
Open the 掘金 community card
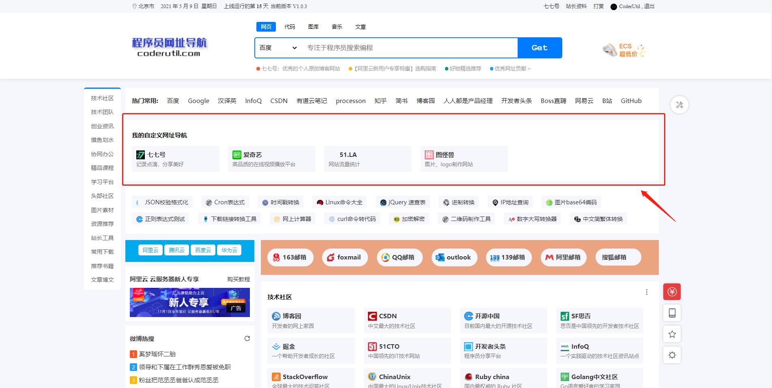311,351
